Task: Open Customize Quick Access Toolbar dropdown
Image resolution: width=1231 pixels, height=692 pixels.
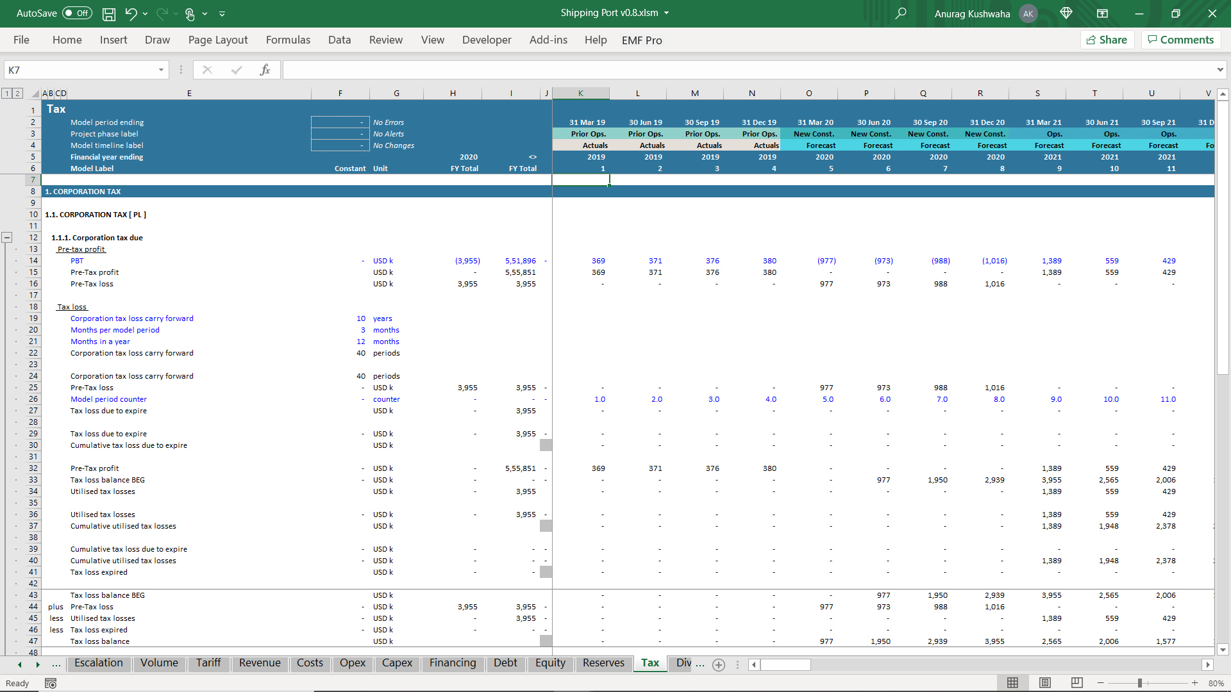Action: tap(222, 13)
